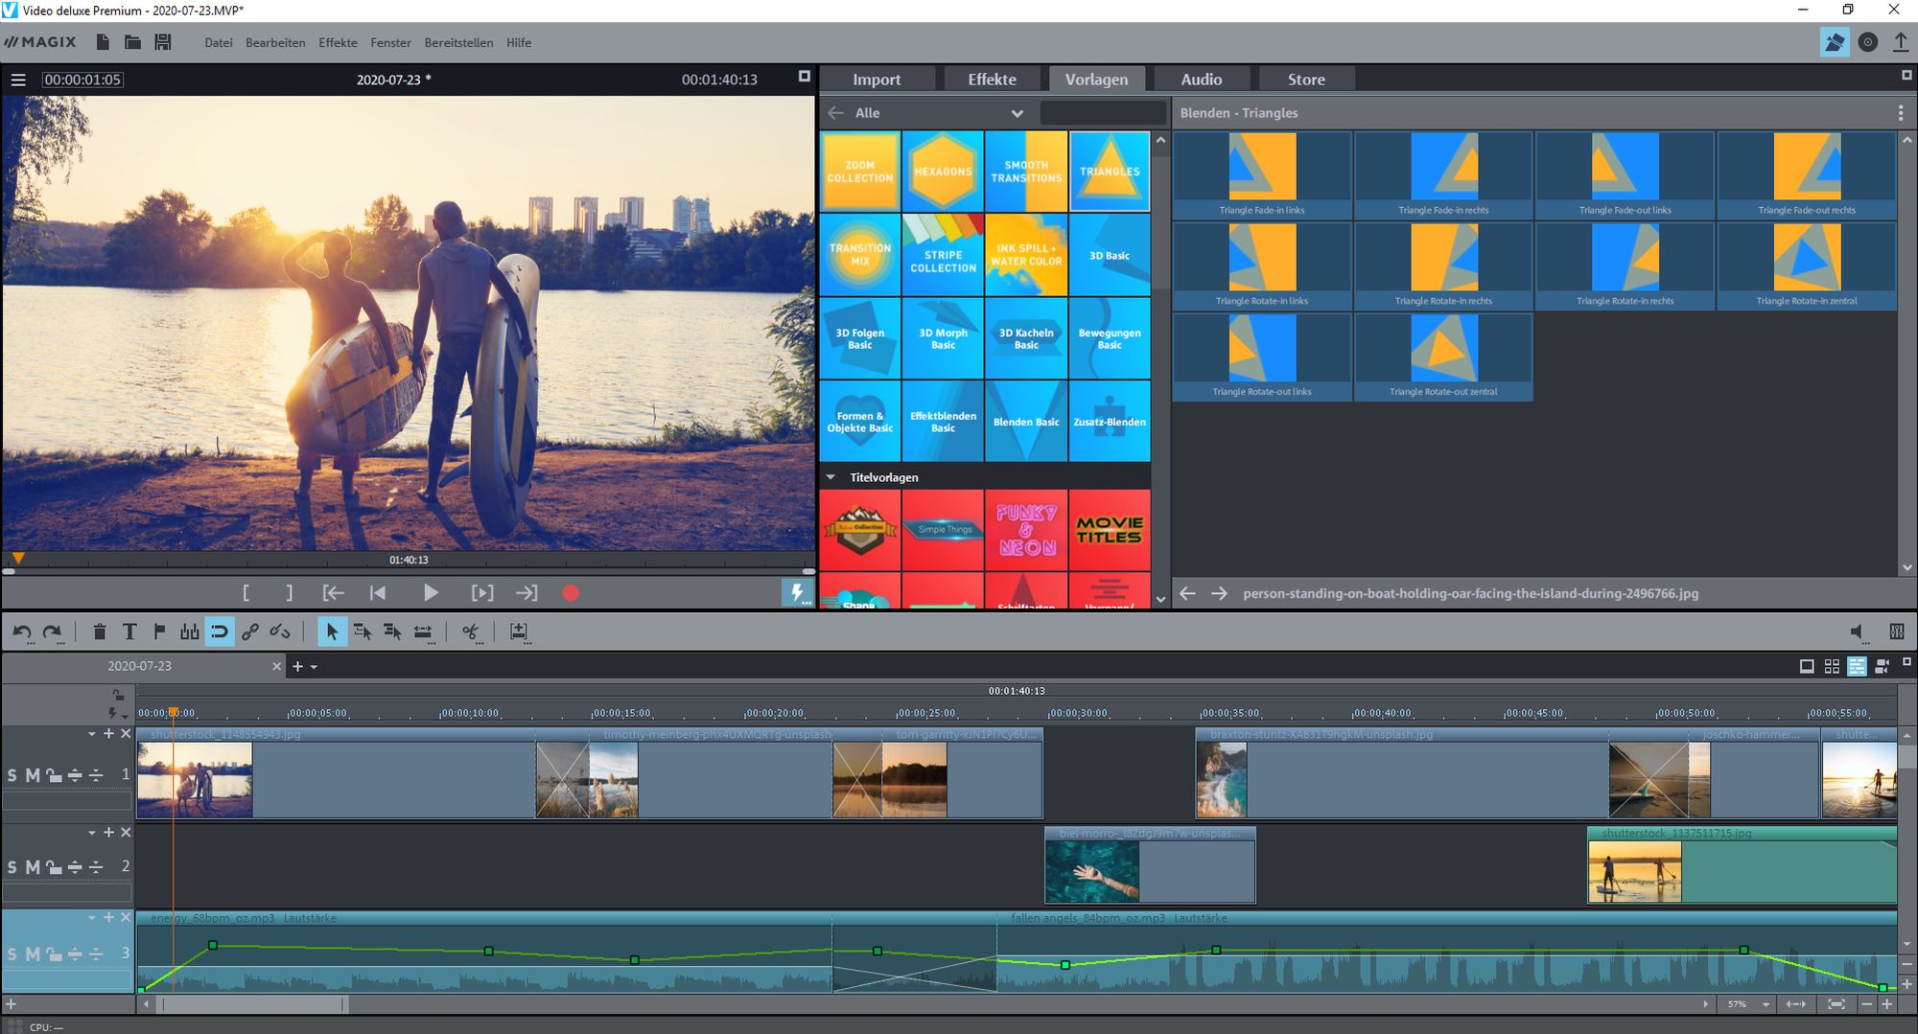Start playback with the play button

tap(431, 593)
